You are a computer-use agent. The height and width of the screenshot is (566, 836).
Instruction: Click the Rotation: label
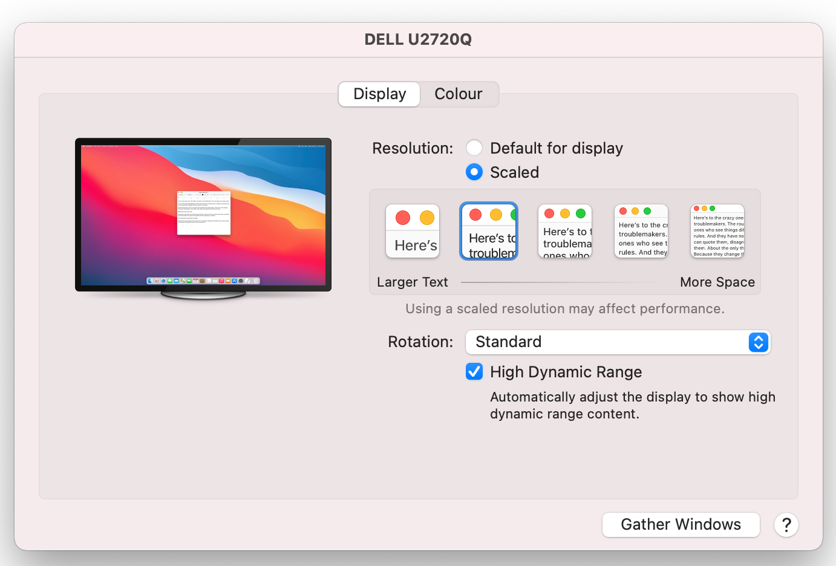(x=420, y=342)
